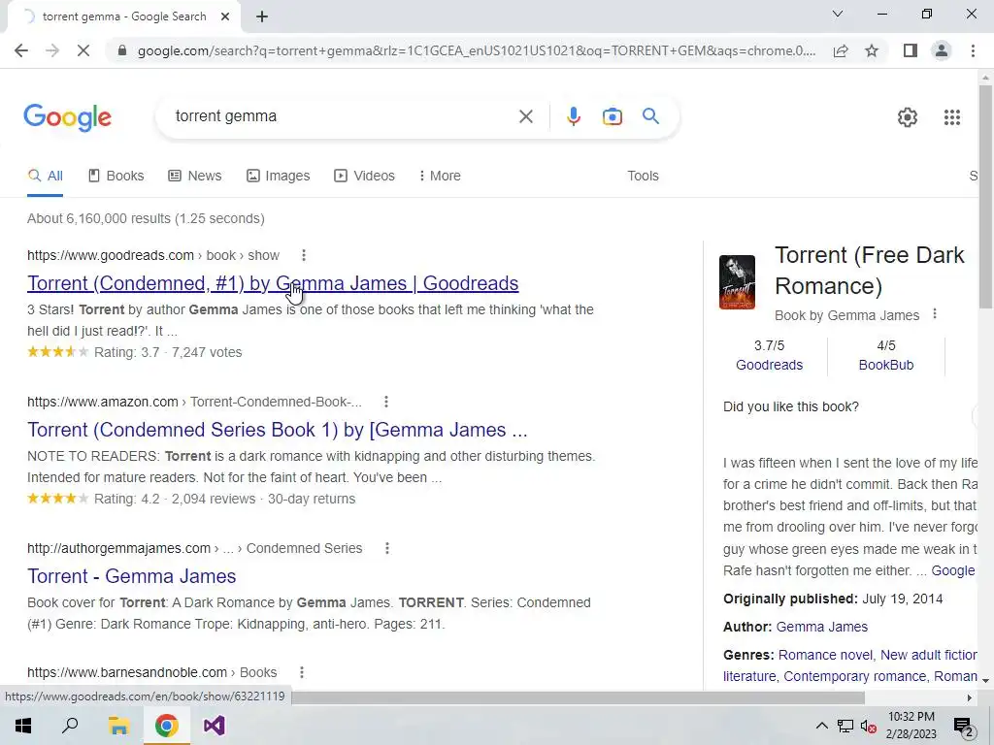Submit search with magnifier icon
994x745 pixels.
point(650,116)
